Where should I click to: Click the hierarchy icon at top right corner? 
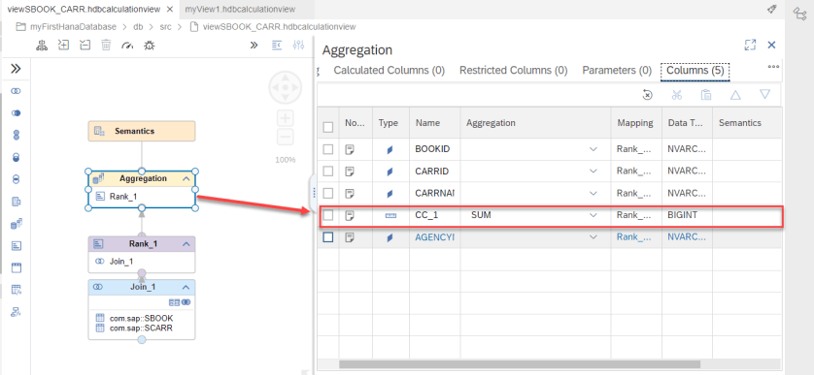click(799, 14)
